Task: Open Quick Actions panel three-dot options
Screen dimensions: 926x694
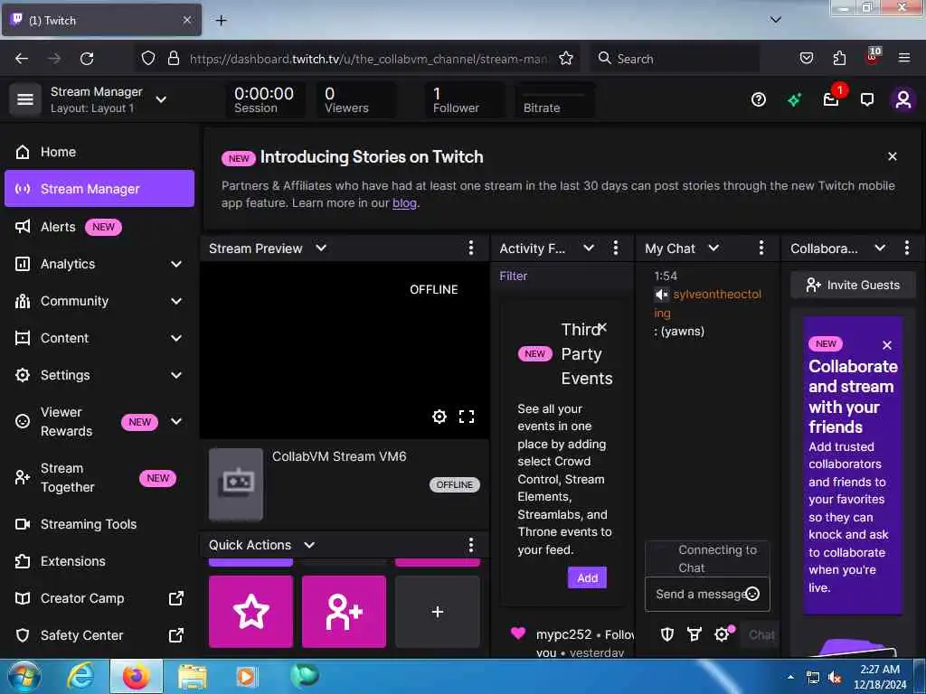Action: click(470, 545)
